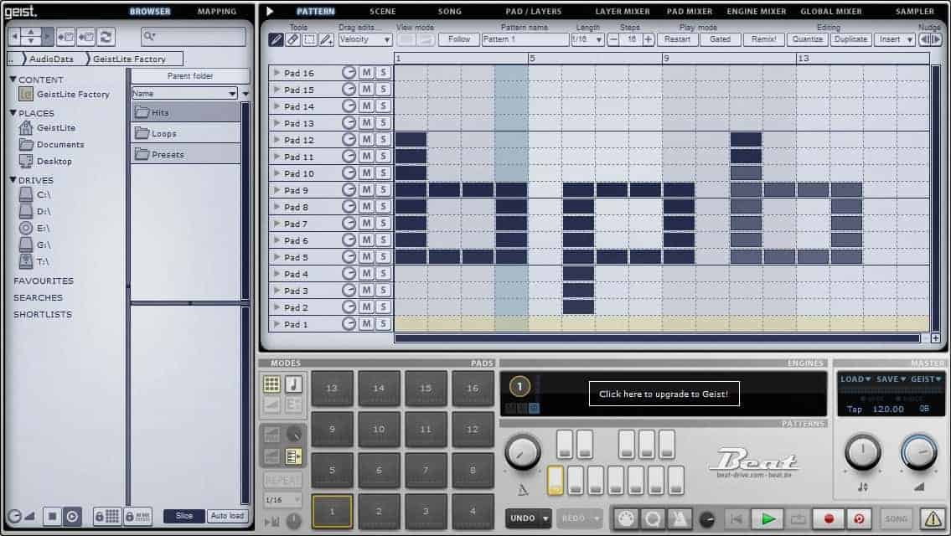Image resolution: width=951 pixels, height=536 pixels.
Task: Expand the Pad 16 lane
Action: pos(277,73)
